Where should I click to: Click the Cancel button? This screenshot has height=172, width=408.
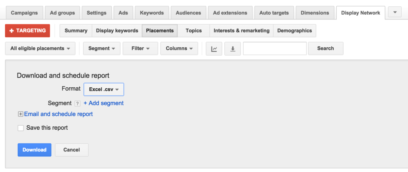pos(72,150)
